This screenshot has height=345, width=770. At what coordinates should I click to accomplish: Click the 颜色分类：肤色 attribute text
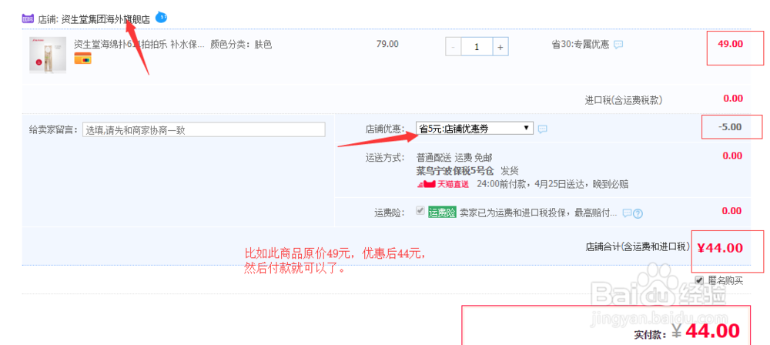[x=240, y=45]
